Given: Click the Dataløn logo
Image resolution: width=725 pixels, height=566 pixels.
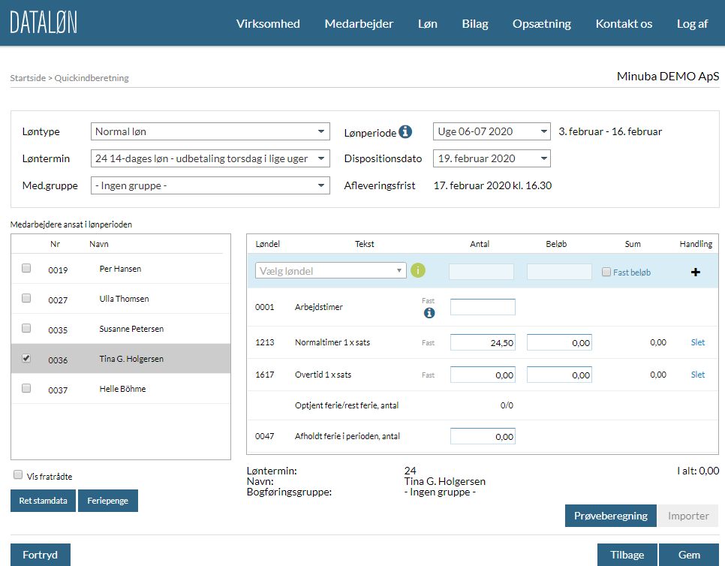Looking at the screenshot, I should (44, 23).
